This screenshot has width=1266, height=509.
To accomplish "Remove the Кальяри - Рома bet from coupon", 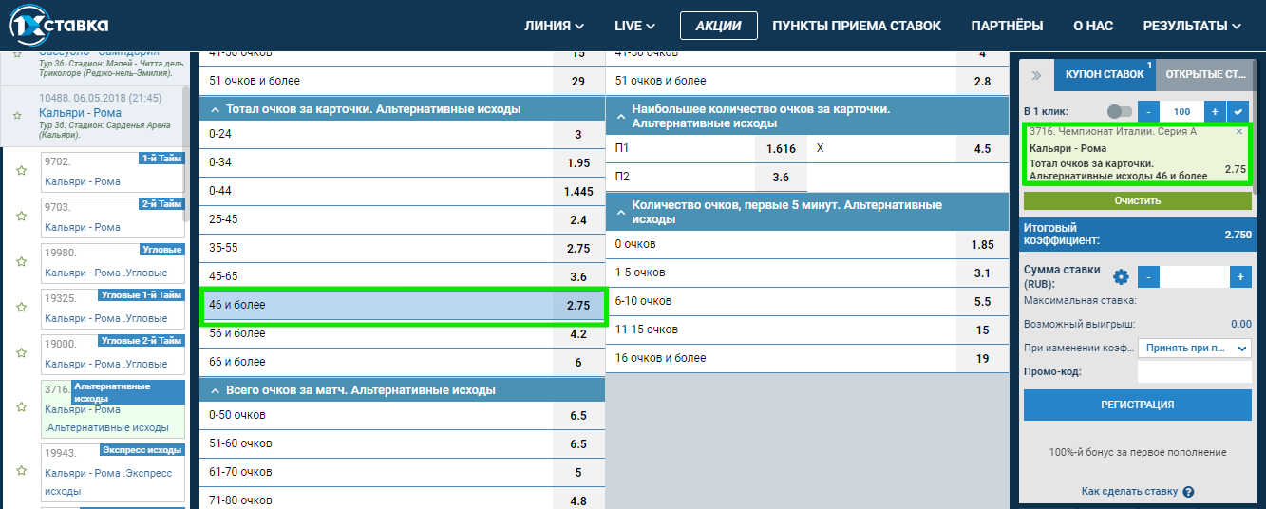I will [x=1238, y=132].
